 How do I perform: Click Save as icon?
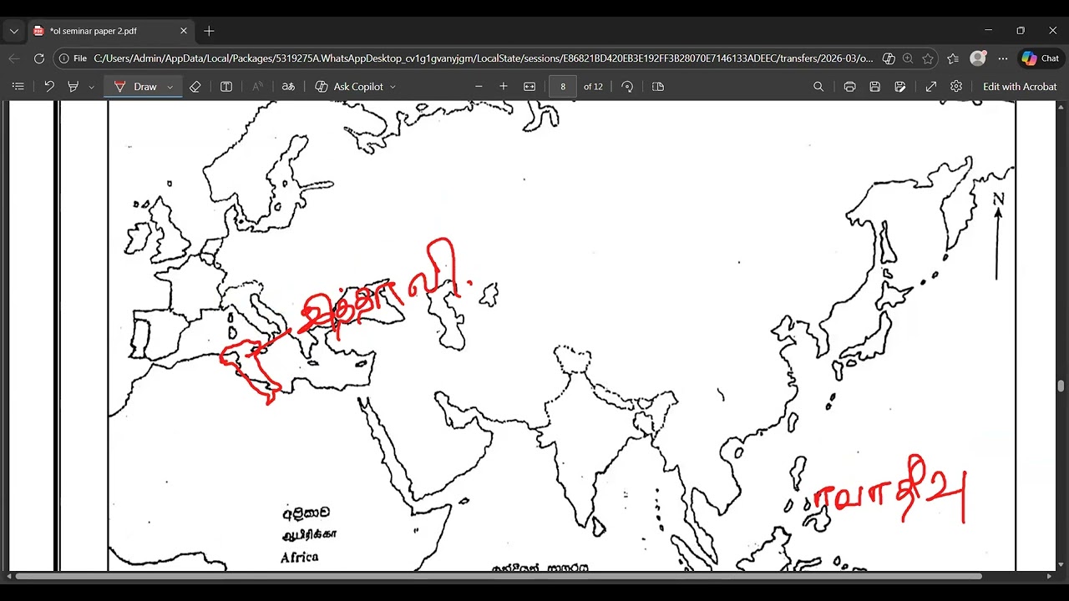[900, 87]
